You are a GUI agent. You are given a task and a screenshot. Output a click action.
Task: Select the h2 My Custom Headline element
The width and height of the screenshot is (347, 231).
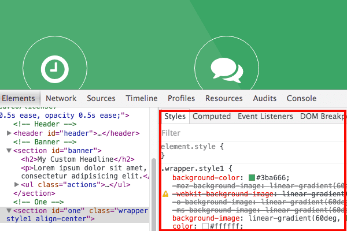(77, 159)
